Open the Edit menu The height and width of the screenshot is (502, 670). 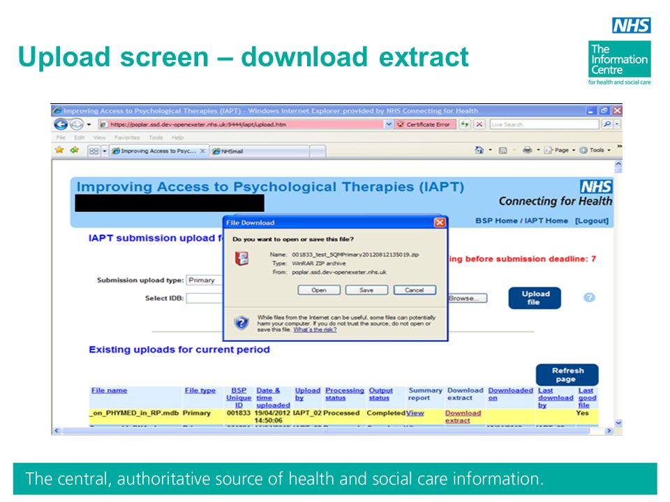click(x=79, y=137)
